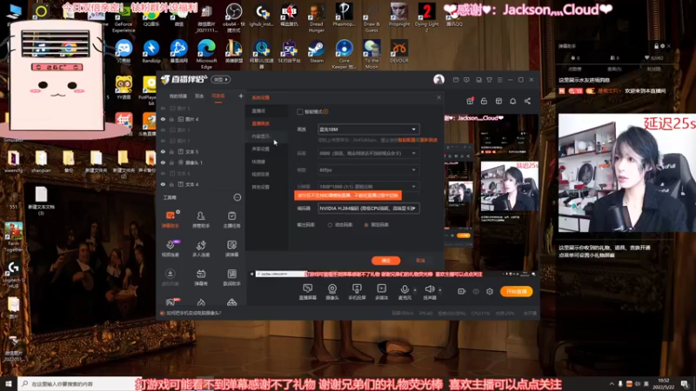Toggle visibility of the 文本 6 layer

pos(163,173)
